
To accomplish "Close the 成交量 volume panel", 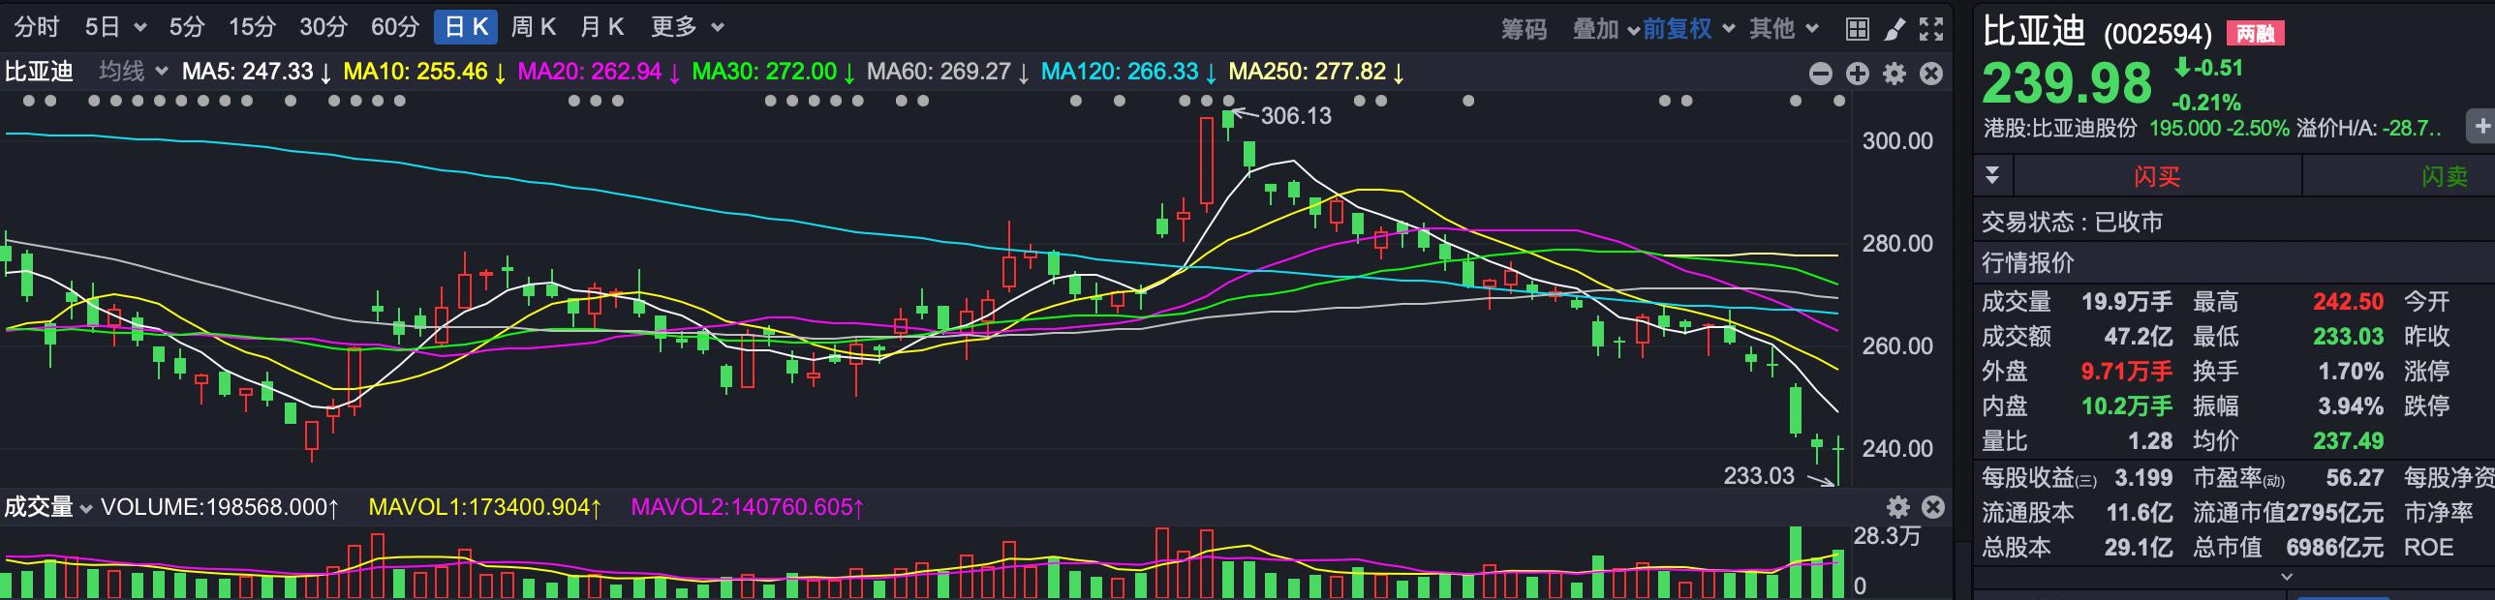I will (1933, 507).
